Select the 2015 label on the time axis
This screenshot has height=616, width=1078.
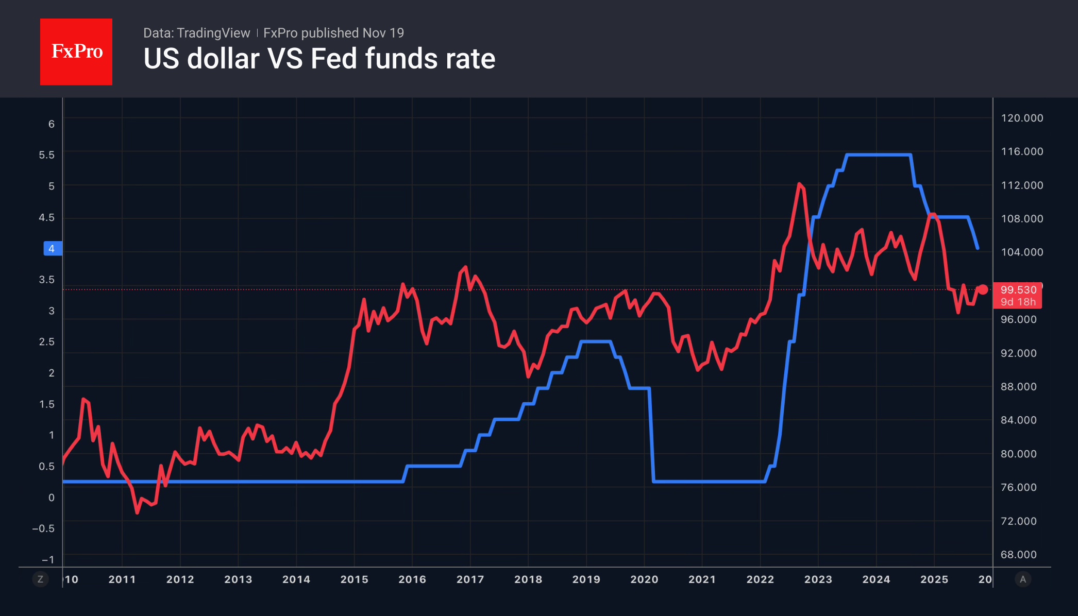tap(354, 579)
